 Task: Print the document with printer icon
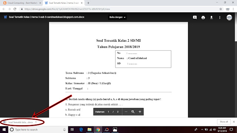pyautogui.click(x=203, y=17)
